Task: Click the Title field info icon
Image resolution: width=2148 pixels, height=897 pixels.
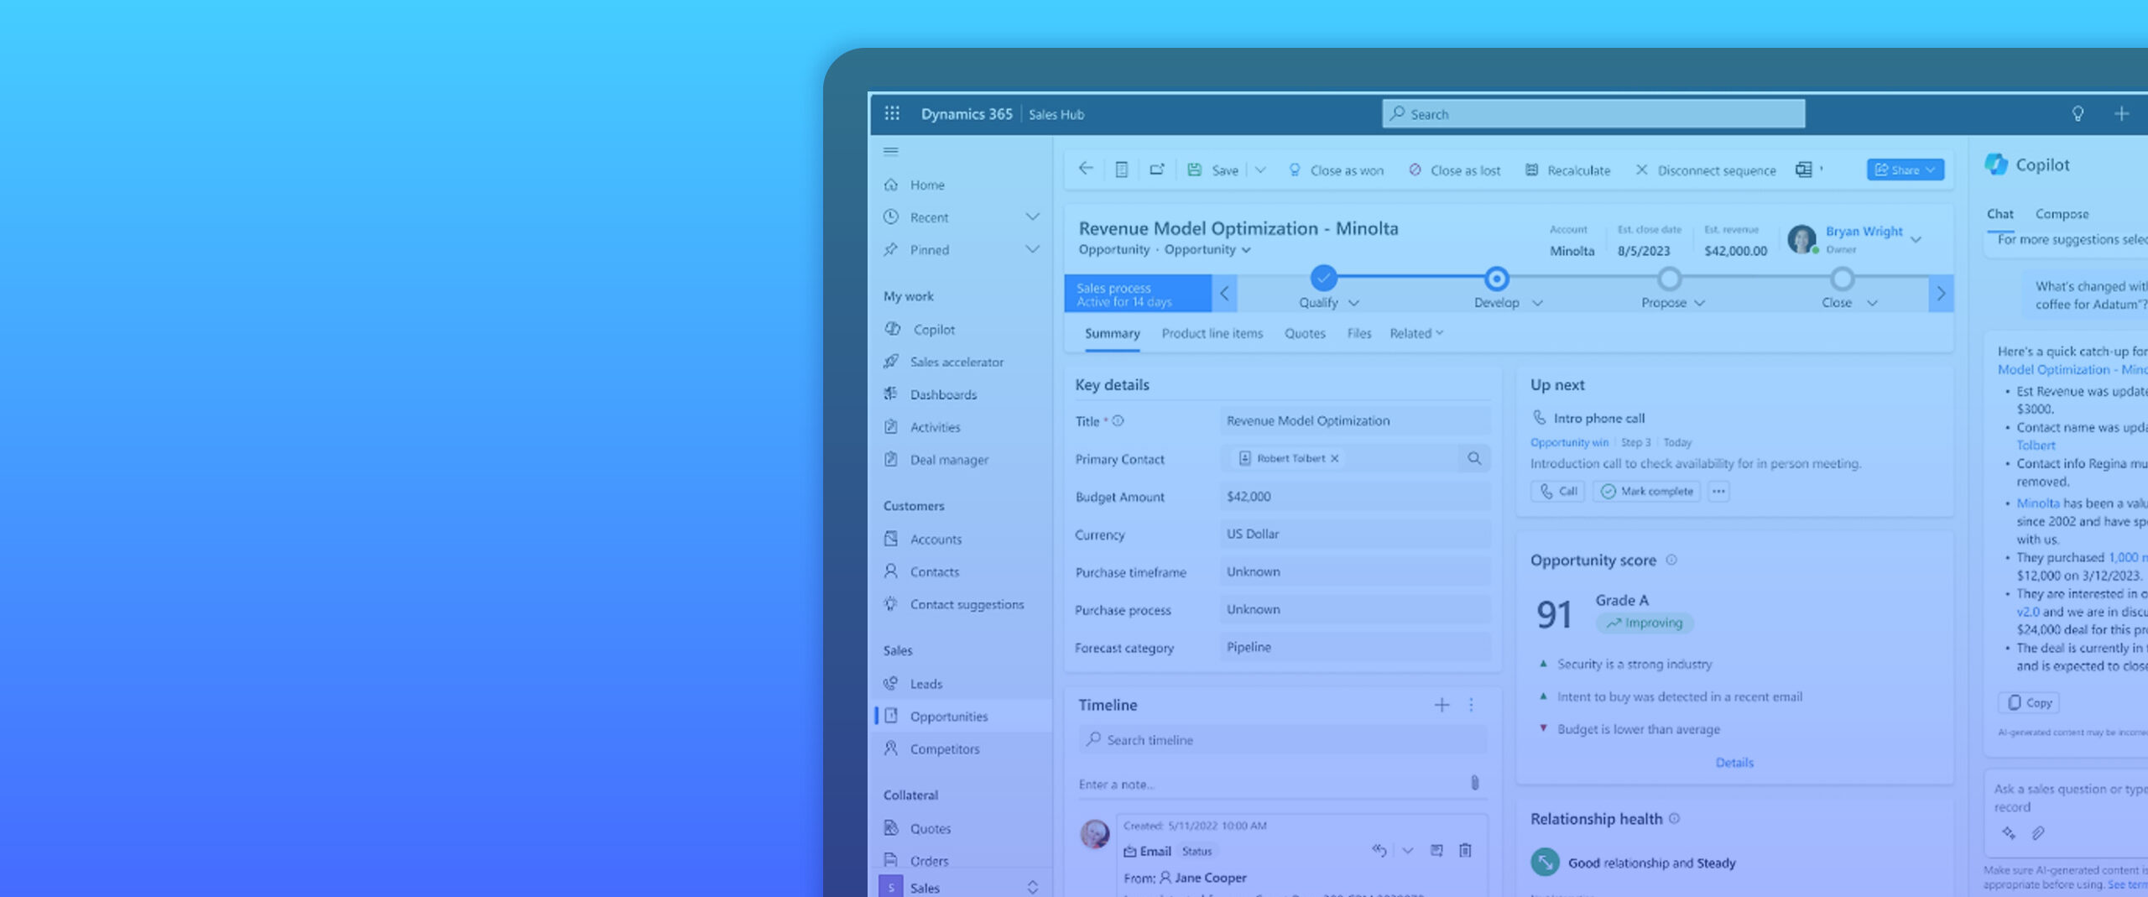Action: click(x=1118, y=421)
